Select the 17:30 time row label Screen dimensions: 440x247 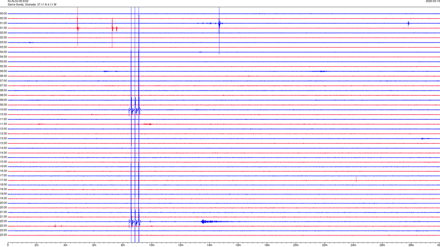coord(4,180)
